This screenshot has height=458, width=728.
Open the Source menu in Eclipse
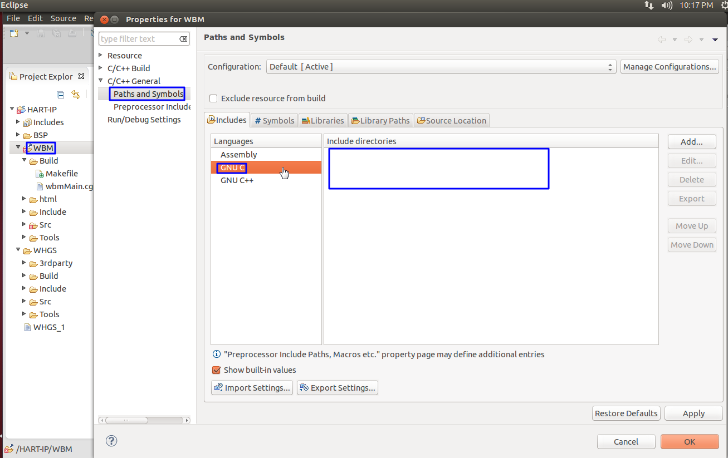(63, 18)
